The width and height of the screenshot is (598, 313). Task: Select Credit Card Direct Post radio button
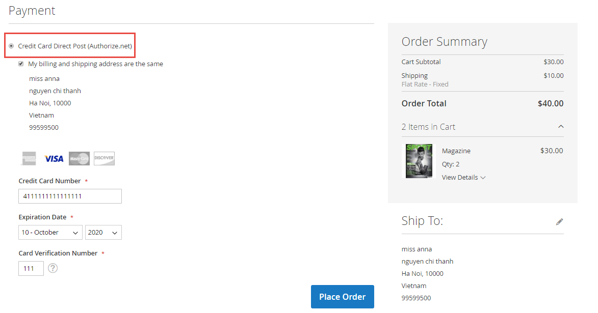coord(11,46)
